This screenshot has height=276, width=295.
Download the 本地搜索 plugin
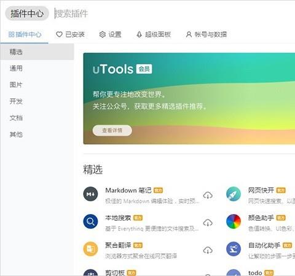[x=208, y=223]
